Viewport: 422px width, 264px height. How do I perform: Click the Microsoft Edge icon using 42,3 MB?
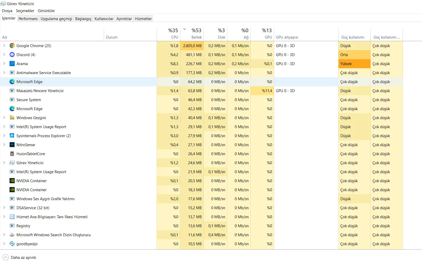(12, 109)
